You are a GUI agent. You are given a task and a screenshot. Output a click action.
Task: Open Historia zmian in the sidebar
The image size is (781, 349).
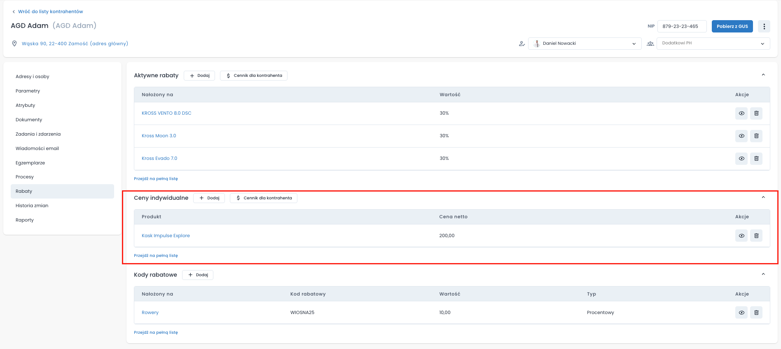click(32, 206)
